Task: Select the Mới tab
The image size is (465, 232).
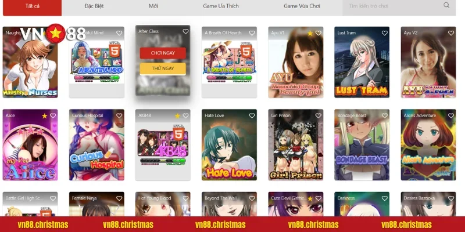Action: point(153,6)
